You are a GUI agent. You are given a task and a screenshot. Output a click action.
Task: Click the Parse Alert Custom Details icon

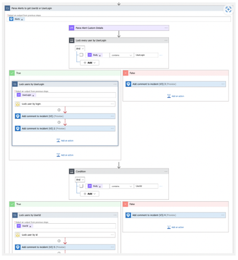[x=71, y=28]
